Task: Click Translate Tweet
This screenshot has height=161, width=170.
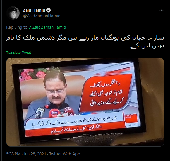Action: point(18,53)
